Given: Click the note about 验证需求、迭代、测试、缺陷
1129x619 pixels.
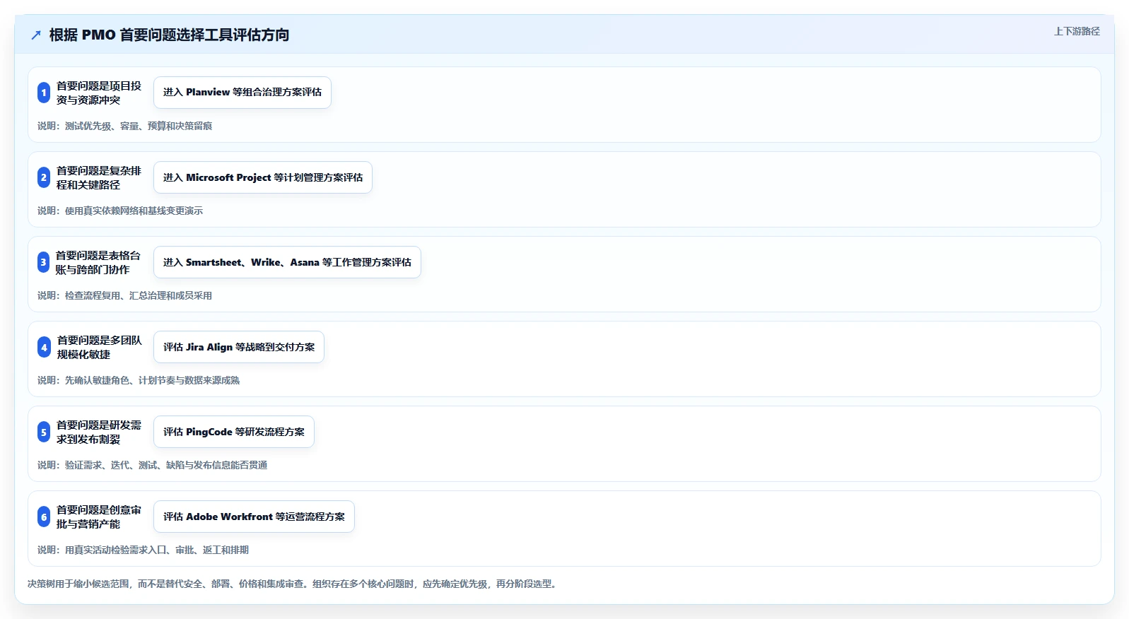Looking at the screenshot, I should [x=153, y=465].
